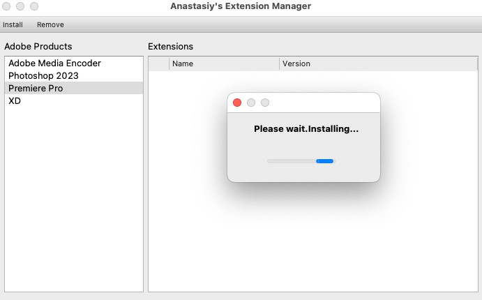The width and height of the screenshot is (482, 300).
Task: Click the installing dialog's zoom button
Action: (265, 103)
